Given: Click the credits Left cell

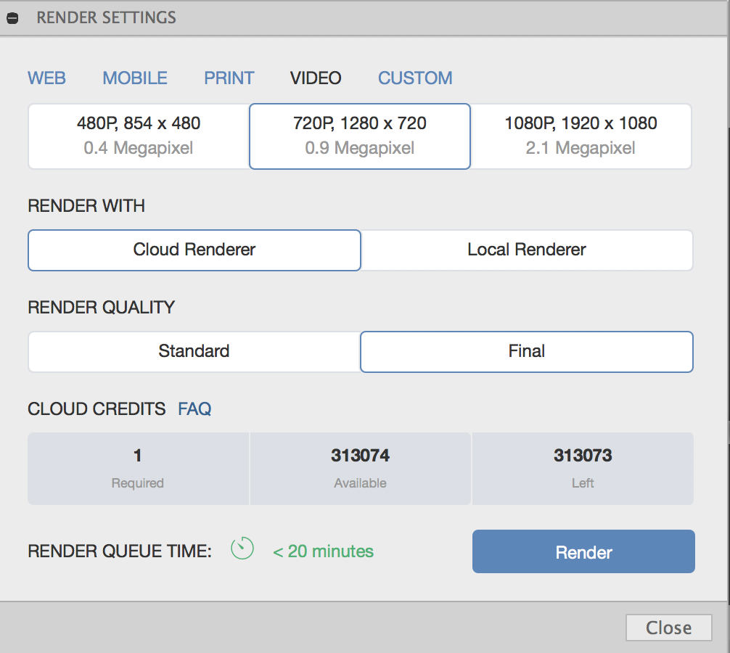Looking at the screenshot, I should (583, 468).
